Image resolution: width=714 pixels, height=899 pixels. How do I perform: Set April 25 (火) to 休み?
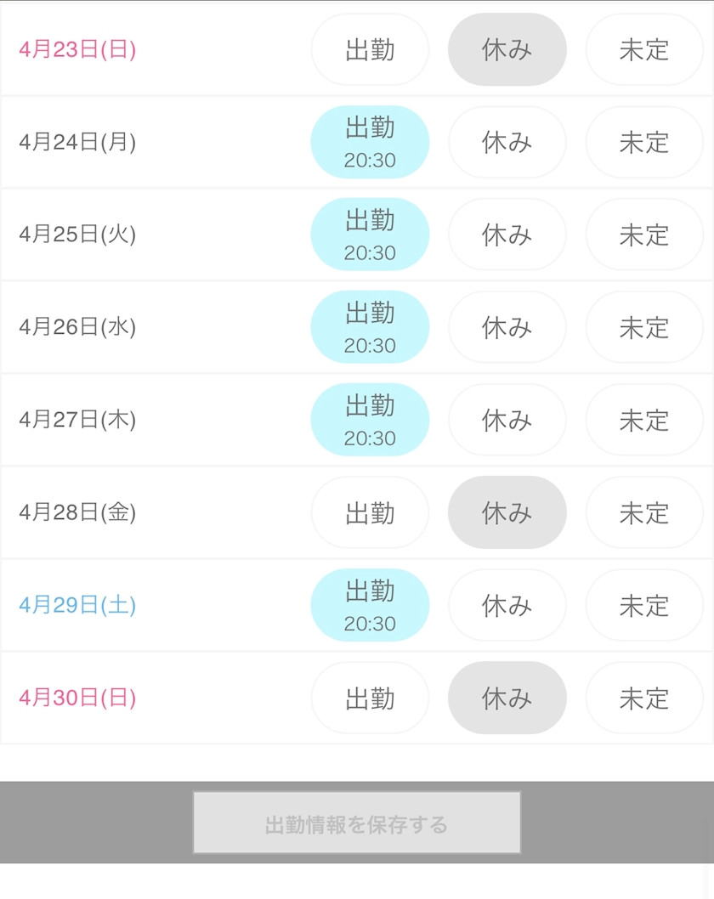click(x=507, y=235)
